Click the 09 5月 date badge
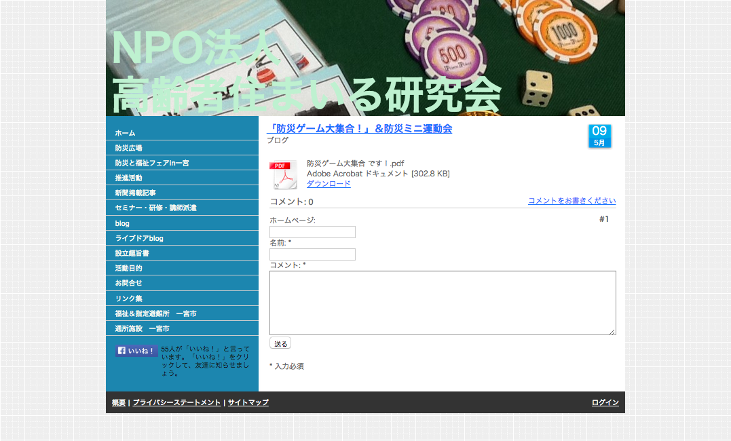 [599, 136]
